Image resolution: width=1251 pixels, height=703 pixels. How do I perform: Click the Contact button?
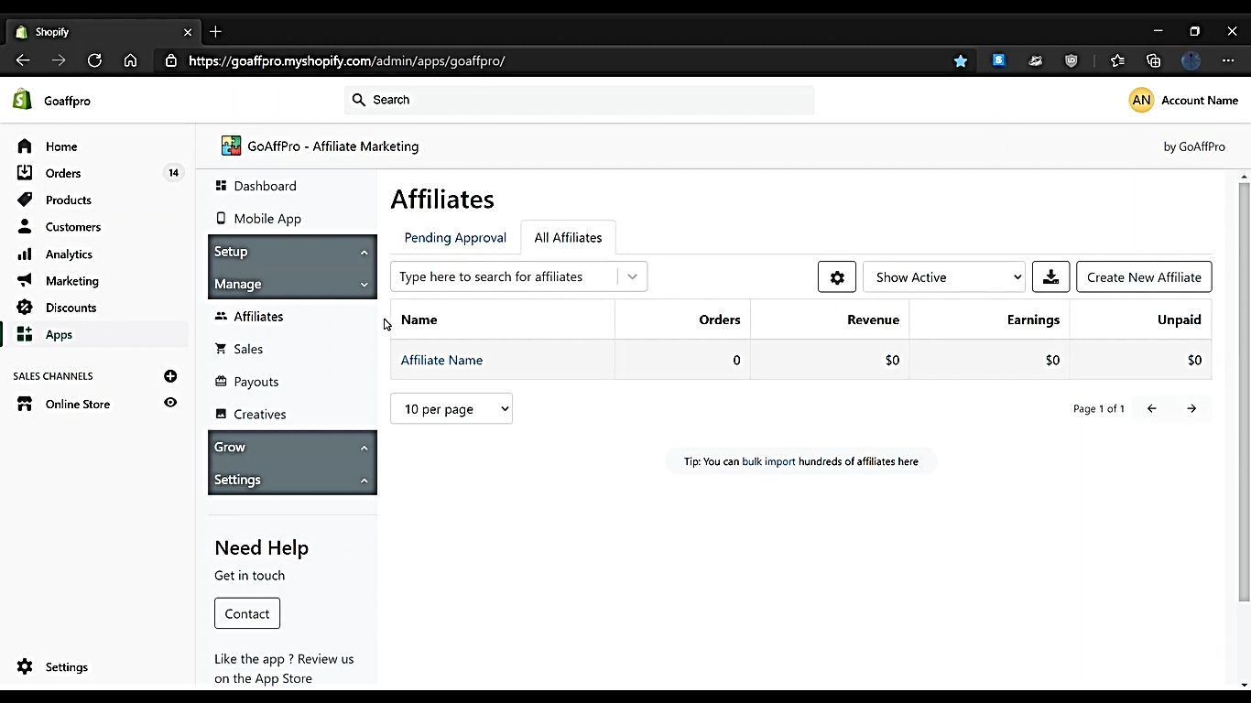coord(247,613)
